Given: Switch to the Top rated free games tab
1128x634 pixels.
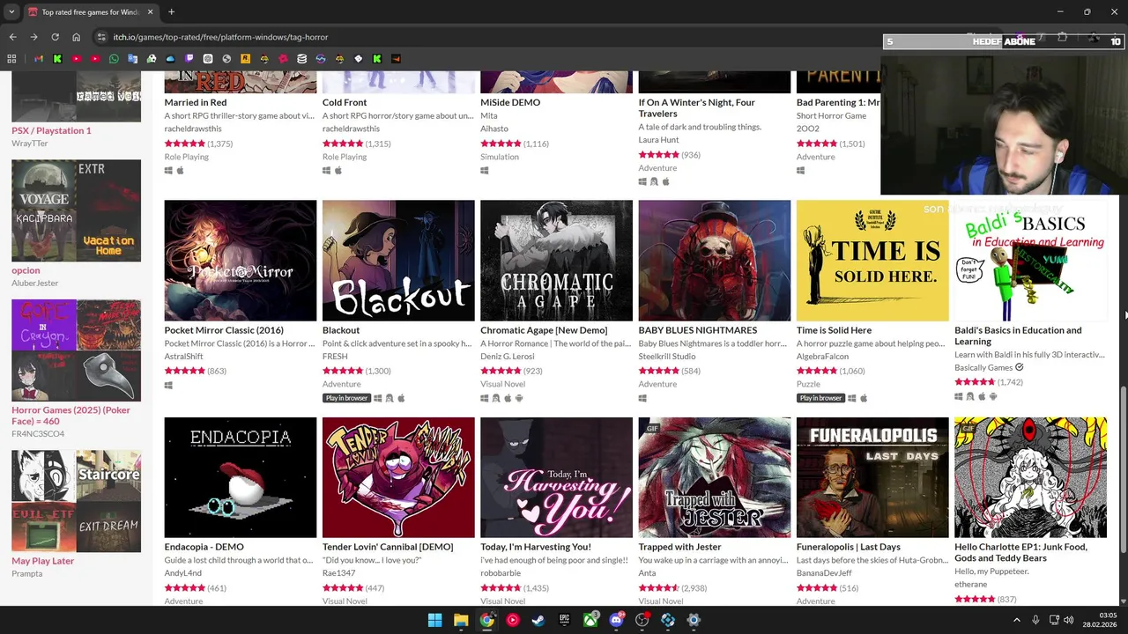Looking at the screenshot, I should pos(90,12).
